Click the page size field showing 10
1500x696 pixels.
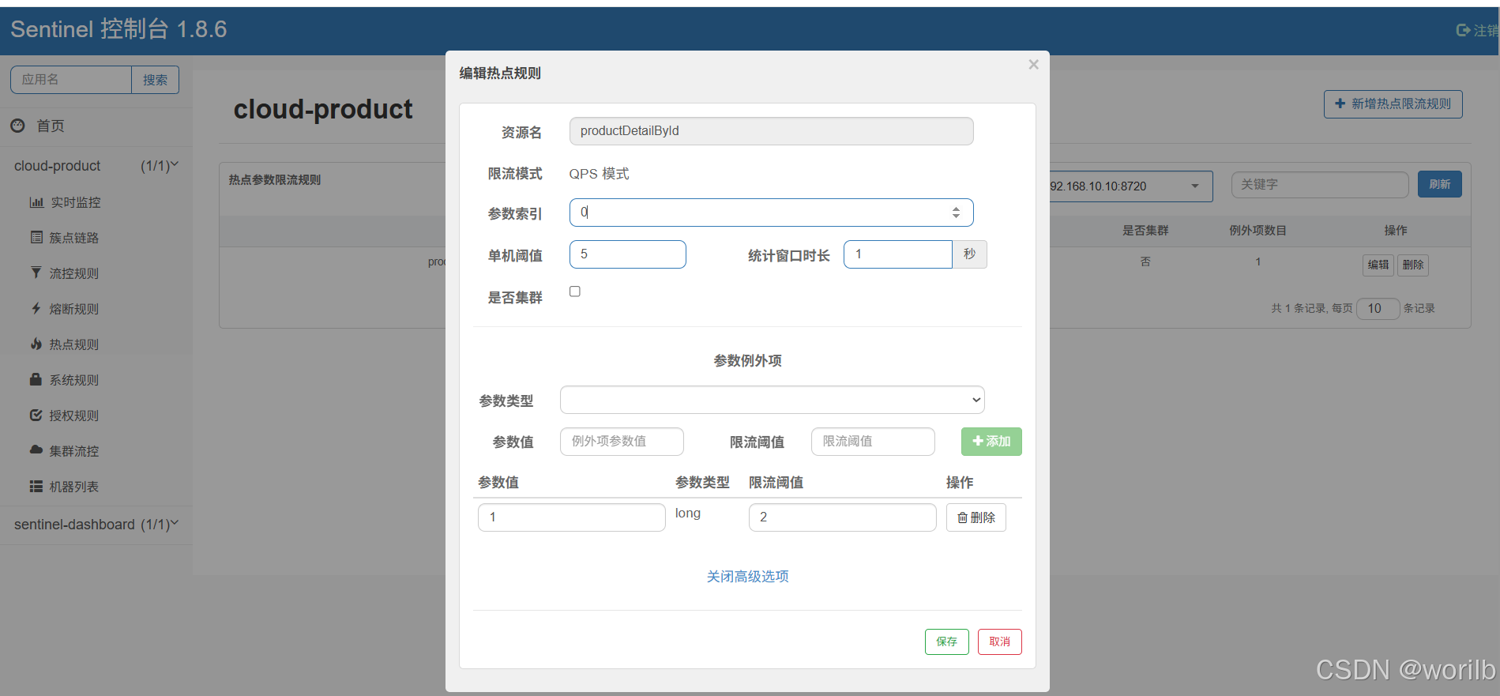[x=1378, y=308]
